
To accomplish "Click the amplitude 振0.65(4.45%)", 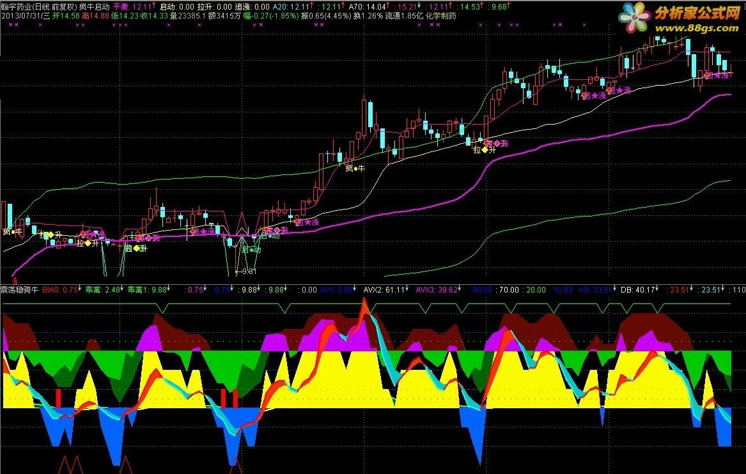I will click(326, 16).
